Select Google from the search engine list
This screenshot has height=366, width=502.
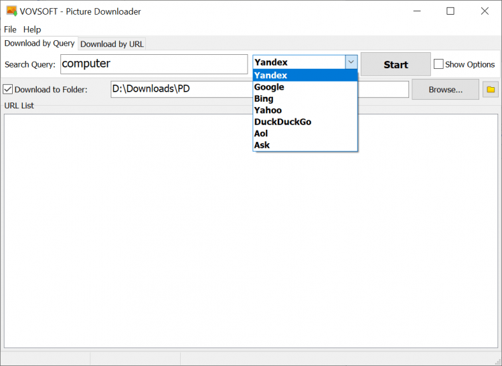(269, 87)
